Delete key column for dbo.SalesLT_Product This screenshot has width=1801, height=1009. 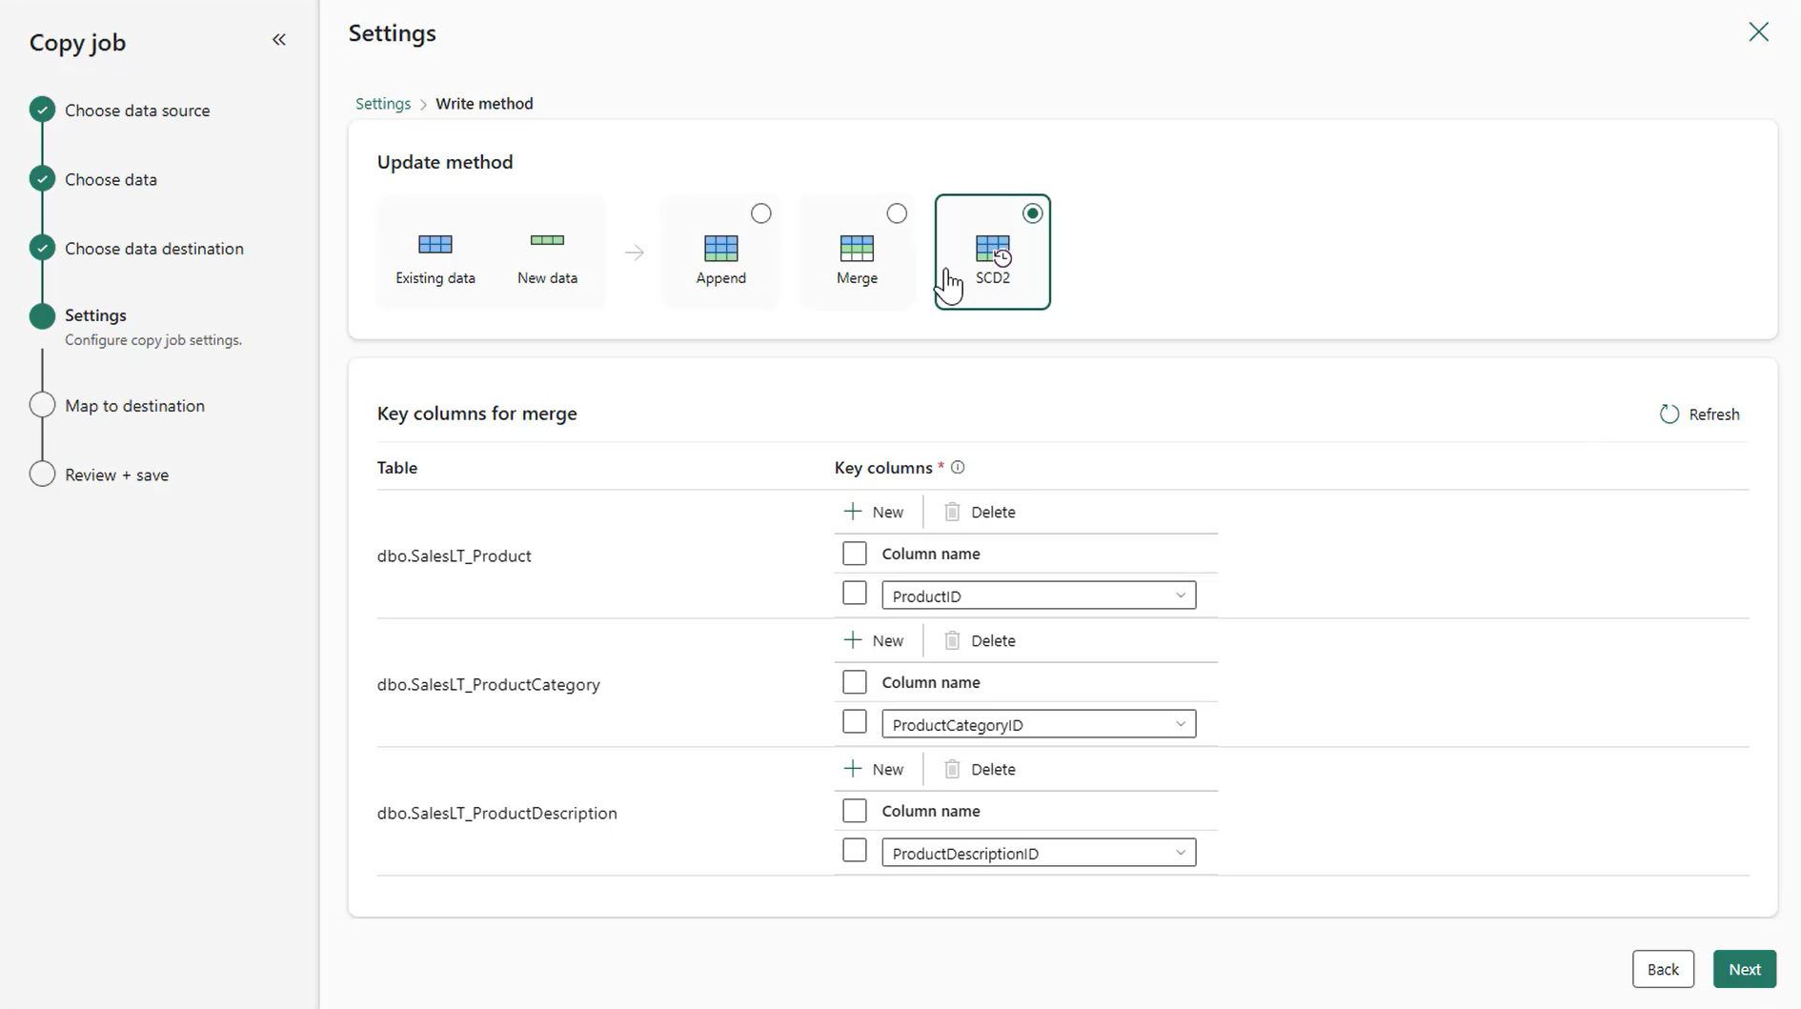pyautogui.click(x=980, y=512)
